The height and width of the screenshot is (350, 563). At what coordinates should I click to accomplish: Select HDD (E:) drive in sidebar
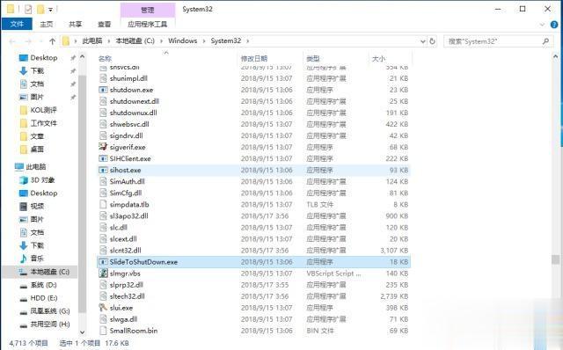coord(43,298)
